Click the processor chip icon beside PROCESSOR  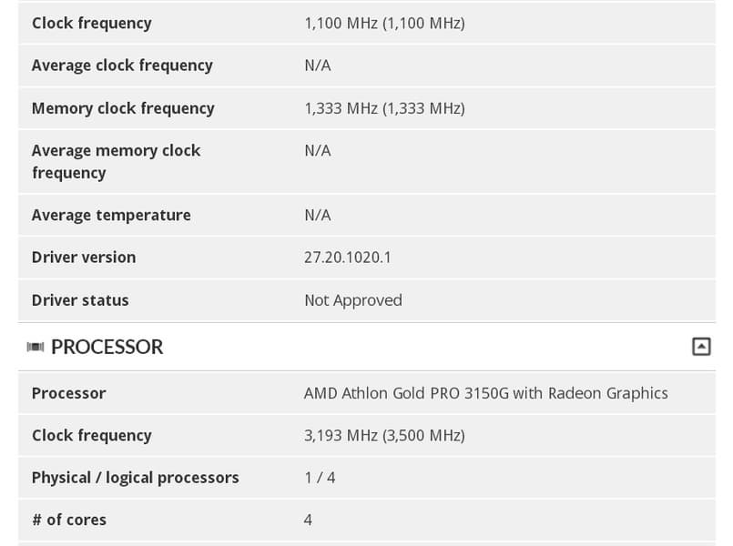click(x=36, y=347)
